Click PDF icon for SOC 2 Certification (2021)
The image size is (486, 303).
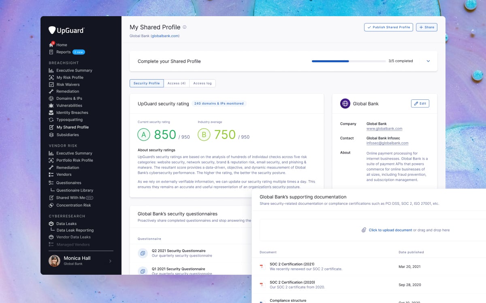point(262,266)
